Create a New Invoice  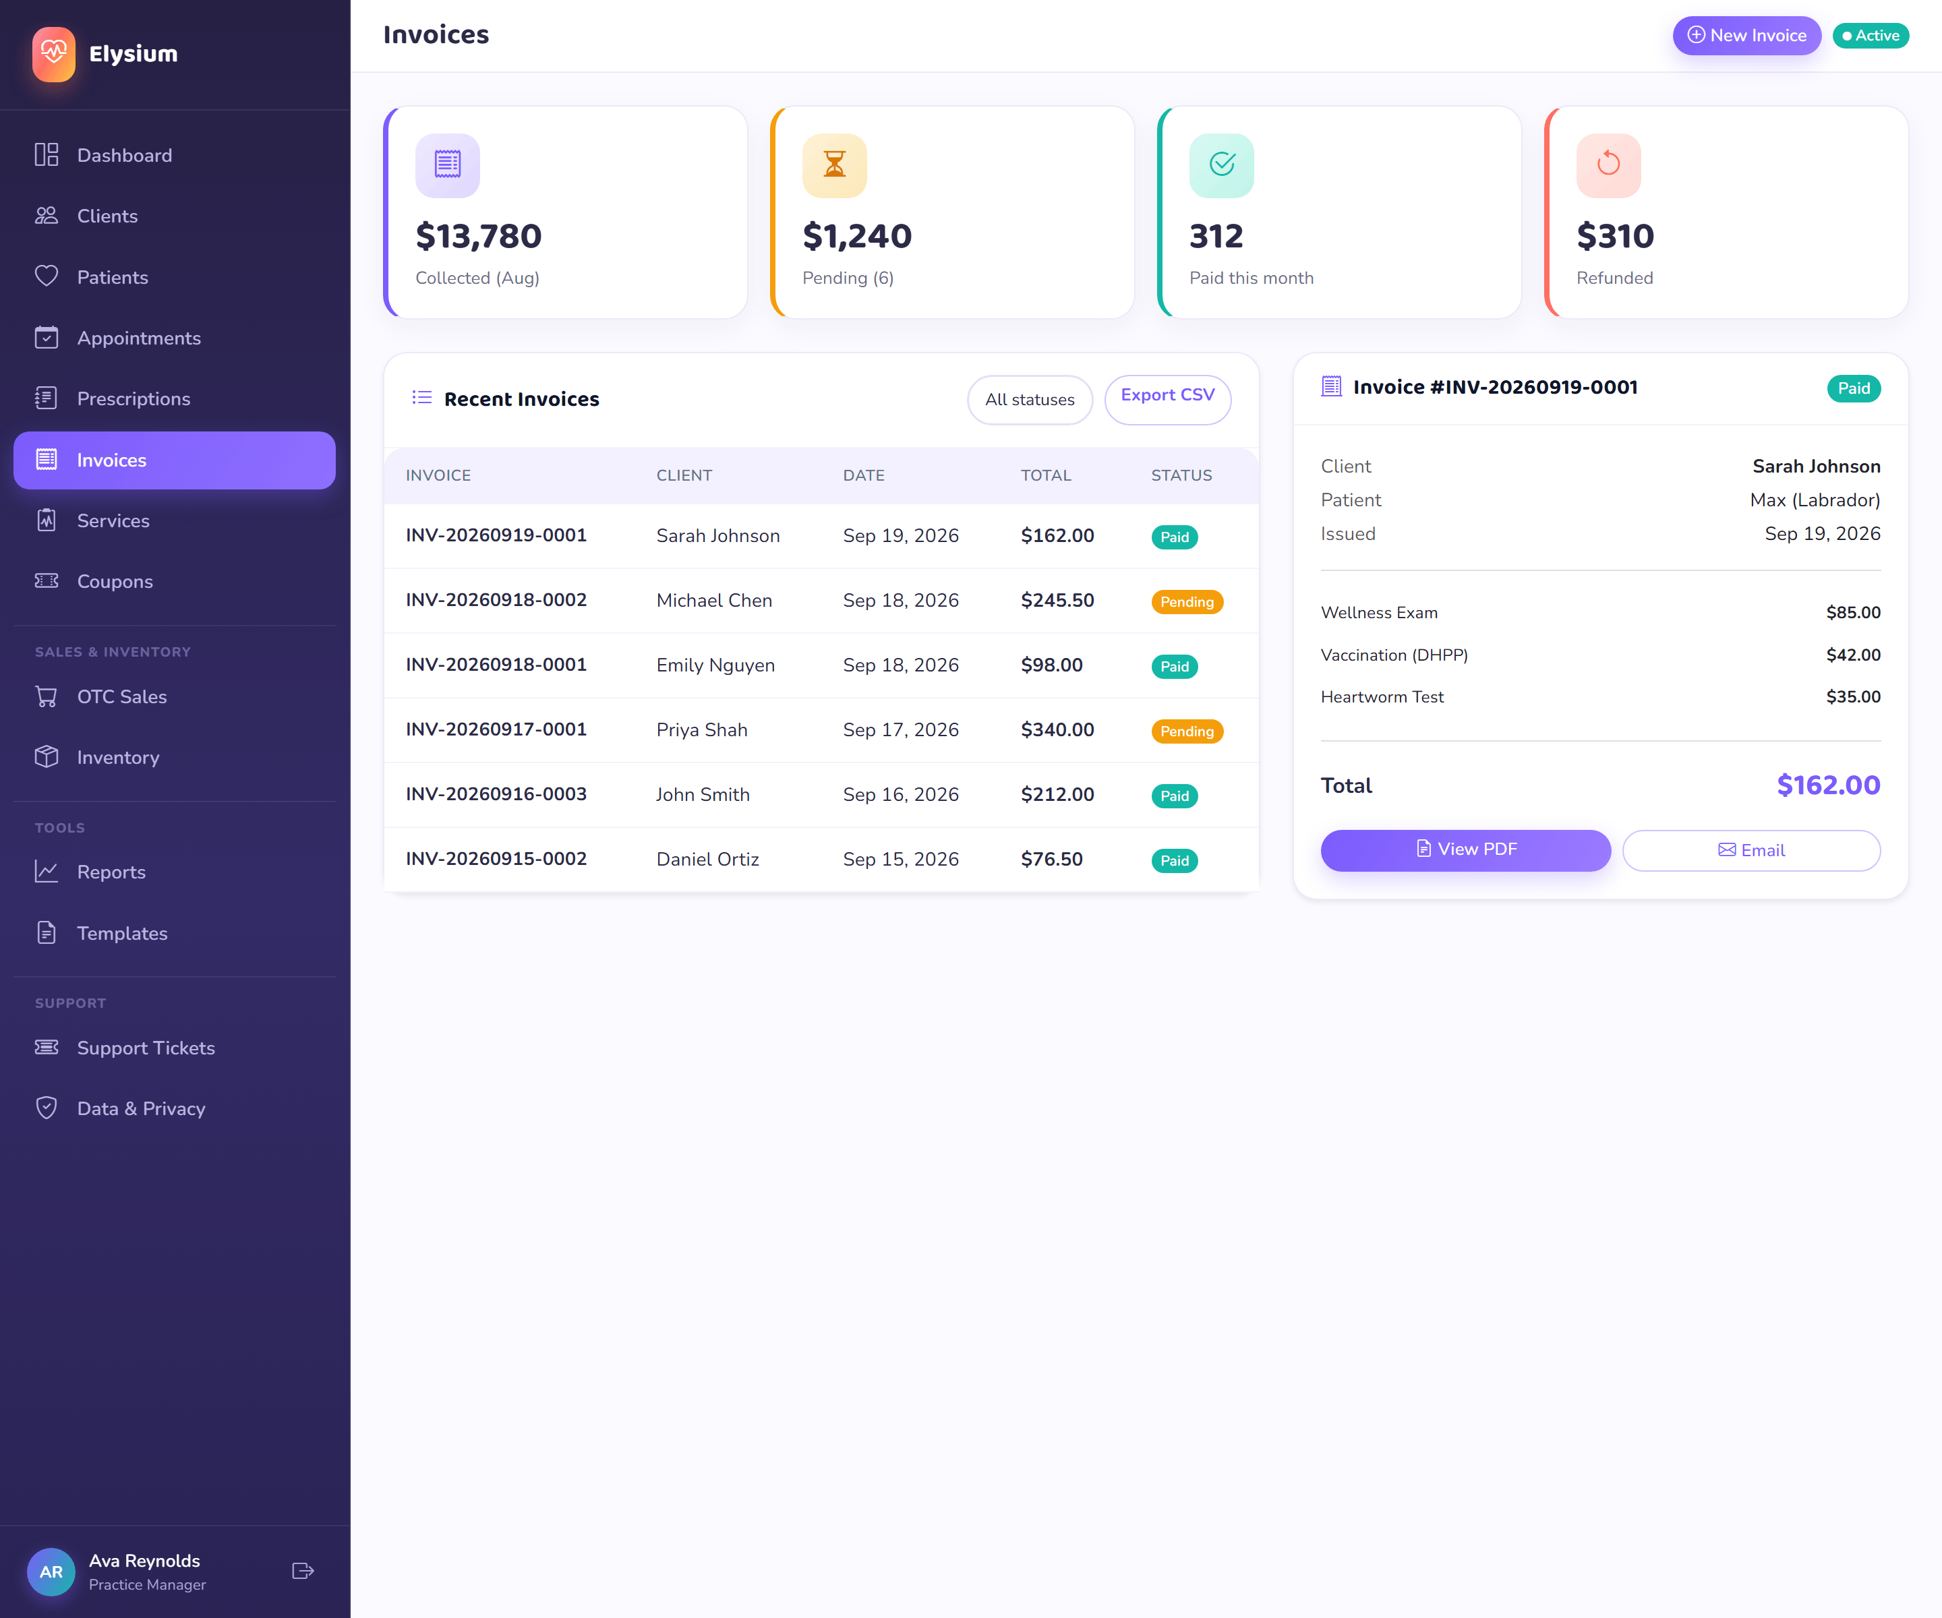(x=1747, y=35)
